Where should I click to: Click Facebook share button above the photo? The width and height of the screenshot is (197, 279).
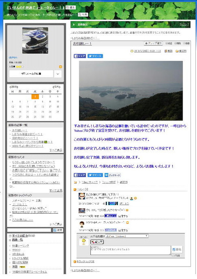[x=80, y=56]
